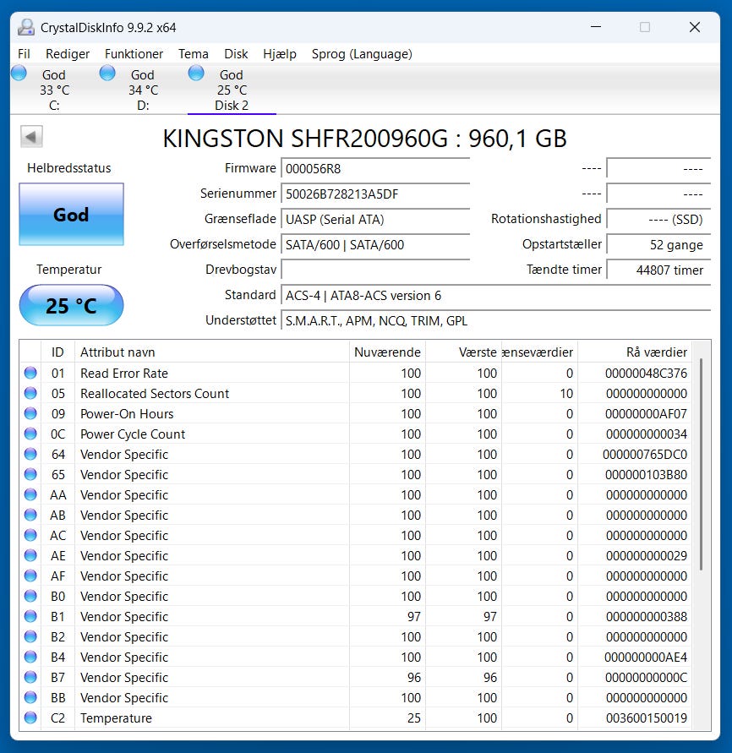The image size is (732, 753).
Task: Select the Reallocated Sectors Count row
Action: coord(356,393)
